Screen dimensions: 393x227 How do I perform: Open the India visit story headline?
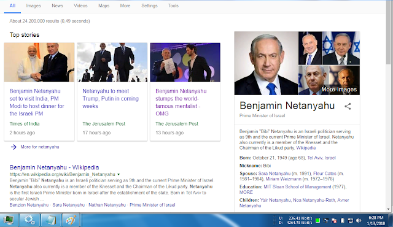(37, 102)
